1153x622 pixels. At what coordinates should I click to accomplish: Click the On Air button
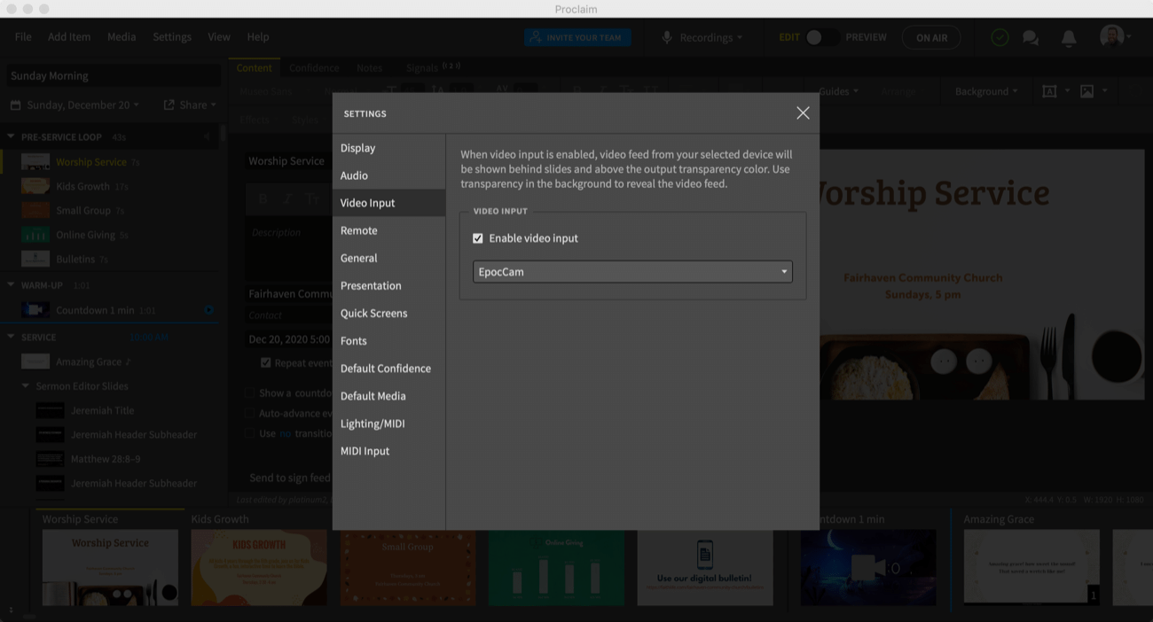[931, 37]
